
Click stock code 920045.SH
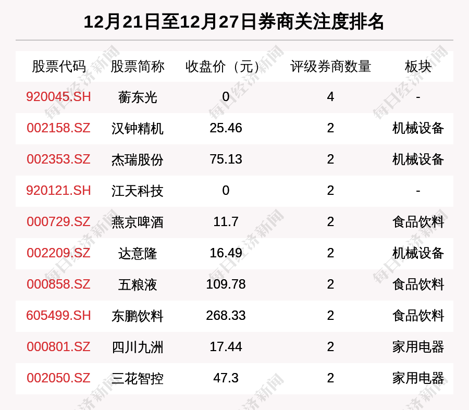click(58, 97)
